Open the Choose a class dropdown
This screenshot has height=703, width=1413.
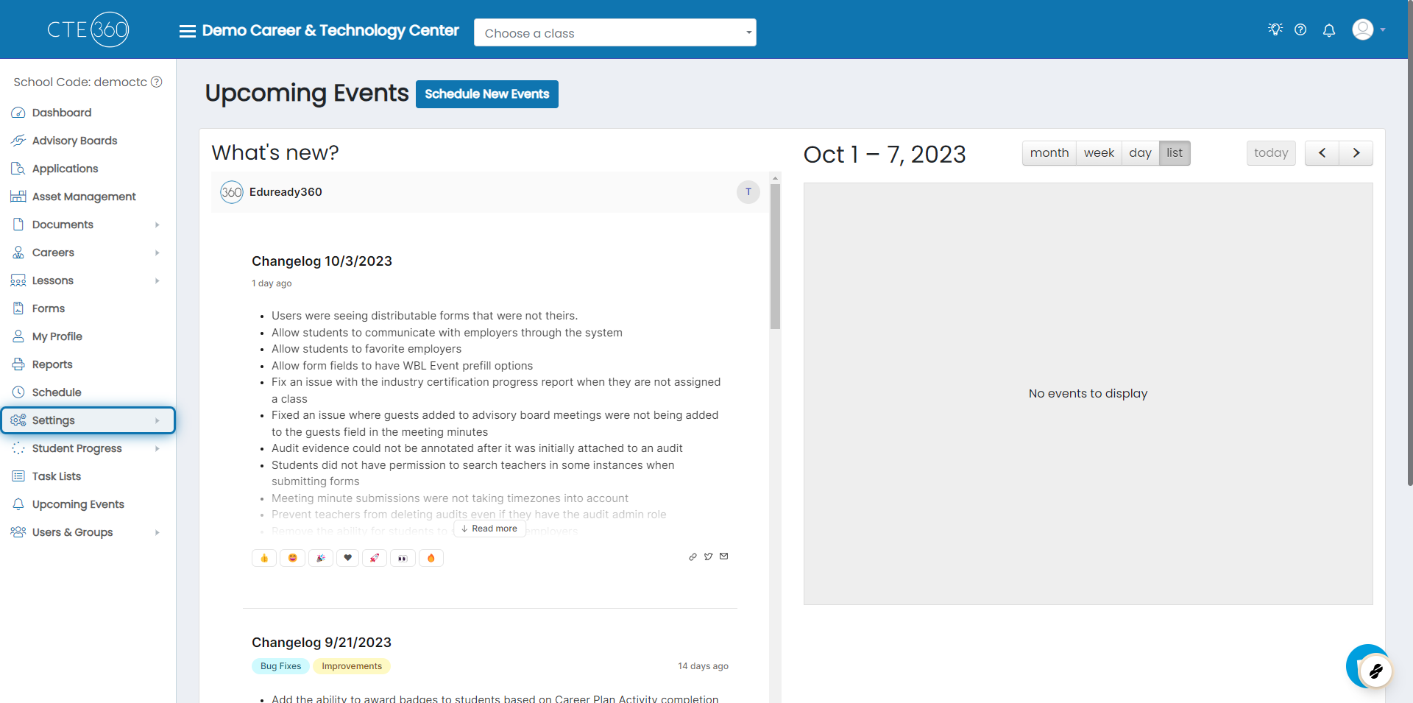coord(615,33)
